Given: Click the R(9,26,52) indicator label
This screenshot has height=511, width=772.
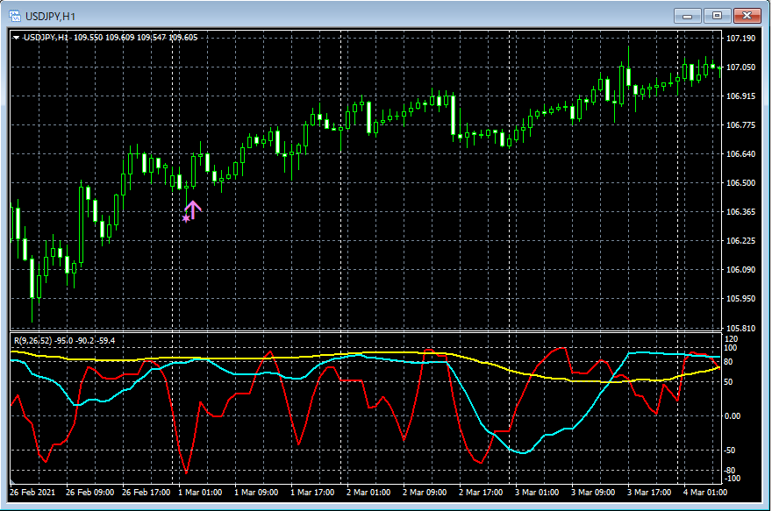Looking at the screenshot, I should pos(32,340).
